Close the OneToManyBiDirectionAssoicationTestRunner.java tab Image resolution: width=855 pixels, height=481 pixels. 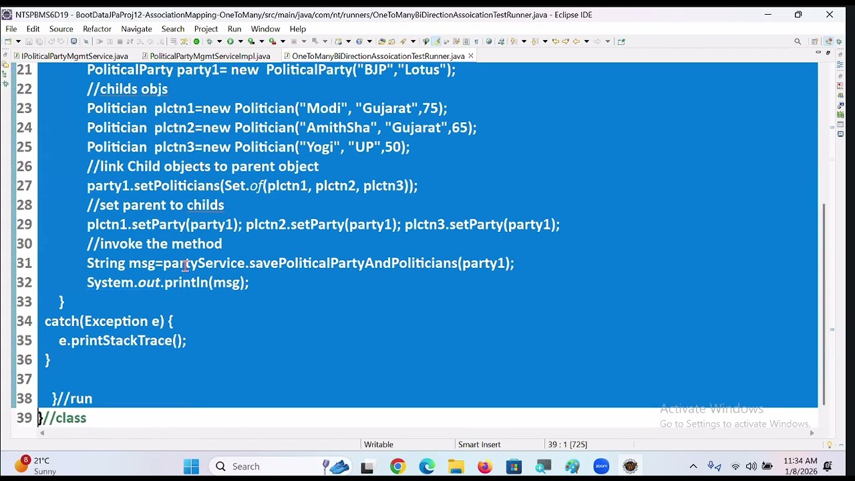pos(471,56)
